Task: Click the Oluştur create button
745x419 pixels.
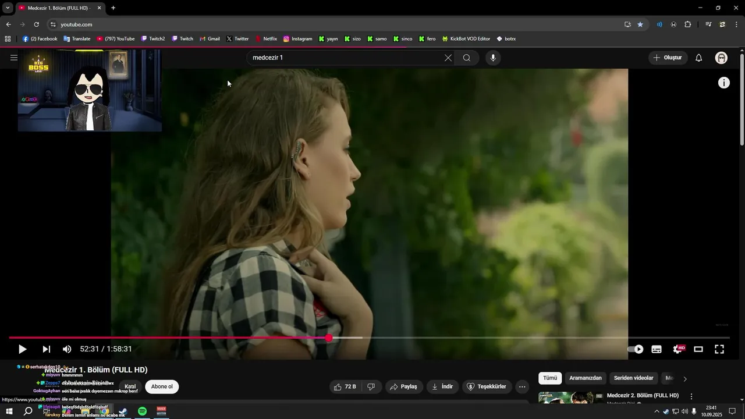Action: pos(668,58)
